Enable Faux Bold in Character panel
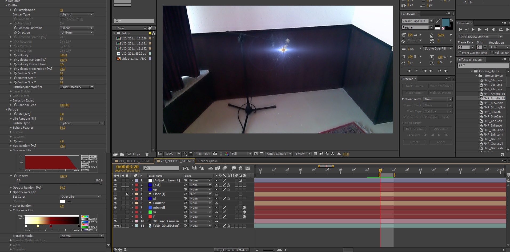The width and height of the screenshot is (510, 252). (x=409, y=71)
